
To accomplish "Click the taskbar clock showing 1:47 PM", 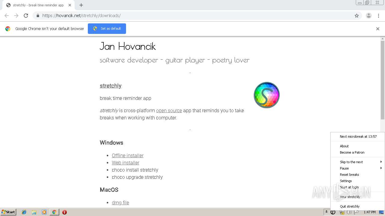I will [369, 212].
